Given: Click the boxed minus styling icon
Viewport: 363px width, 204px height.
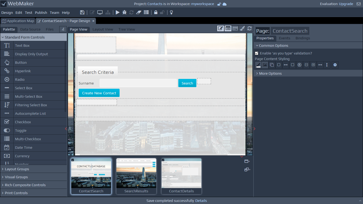Looking at the screenshot, I should click(306, 65).
